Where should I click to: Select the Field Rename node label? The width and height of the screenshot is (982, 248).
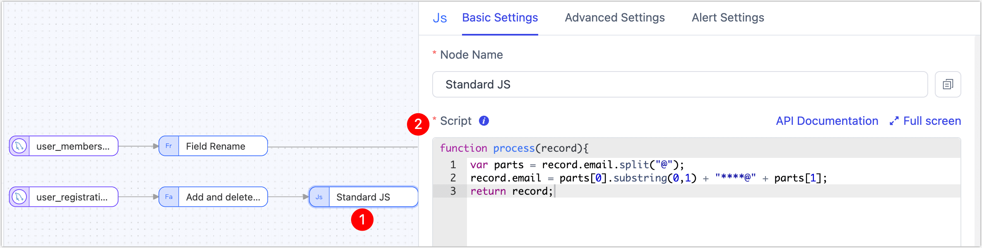[216, 146]
